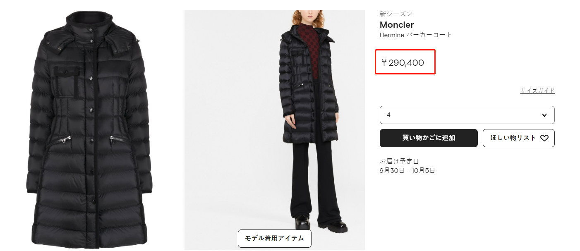Screen dimensions: 580x251
Task: Click the 9月30日 - 10月5日 delivery range
Action: point(407,170)
